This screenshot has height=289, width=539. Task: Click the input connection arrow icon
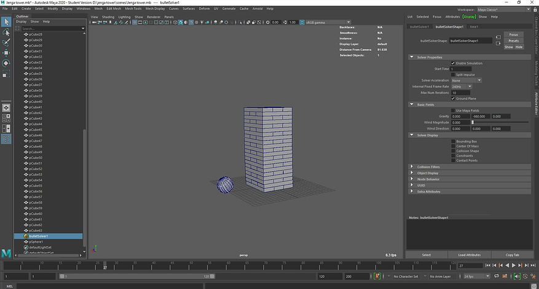[498, 37]
